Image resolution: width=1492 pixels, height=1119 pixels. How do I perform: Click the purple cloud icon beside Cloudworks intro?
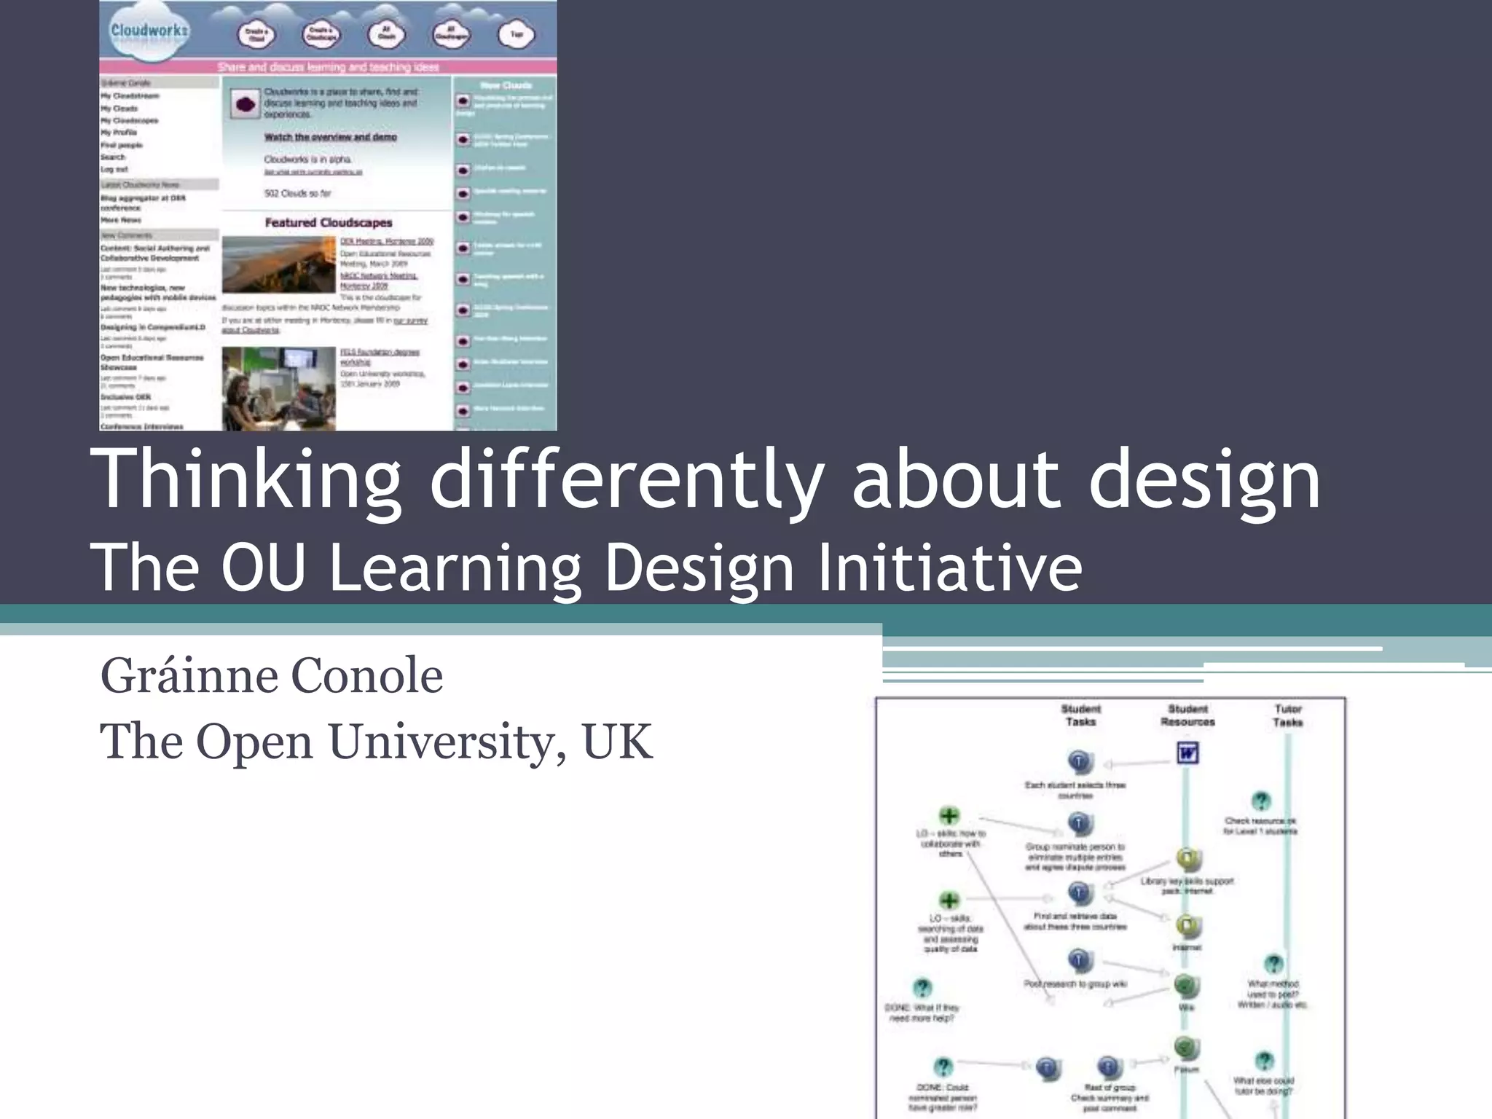pyautogui.click(x=246, y=104)
